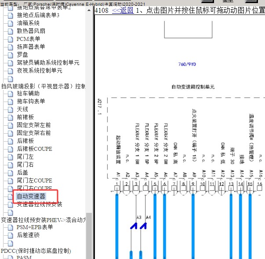Click document icon beside 天线

pos(10,109)
